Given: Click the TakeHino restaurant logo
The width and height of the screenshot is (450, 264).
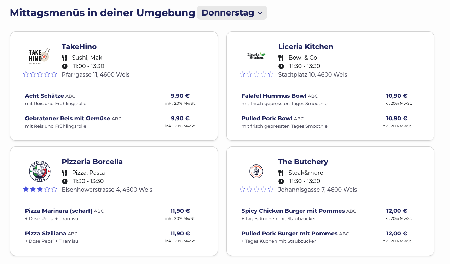Looking at the screenshot, I should click(x=39, y=56).
